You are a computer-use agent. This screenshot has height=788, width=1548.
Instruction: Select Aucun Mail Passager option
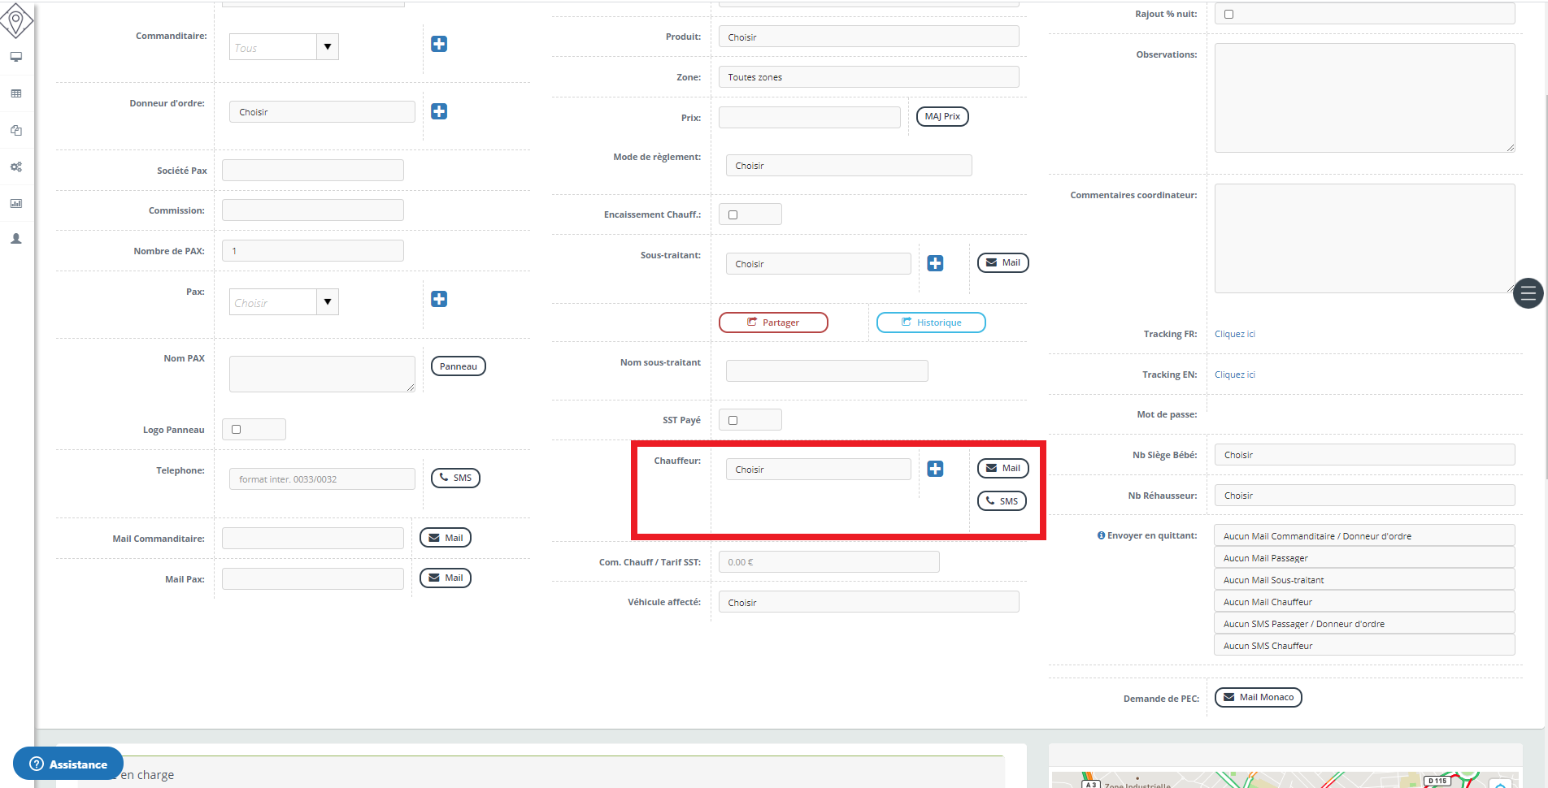coord(1363,558)
